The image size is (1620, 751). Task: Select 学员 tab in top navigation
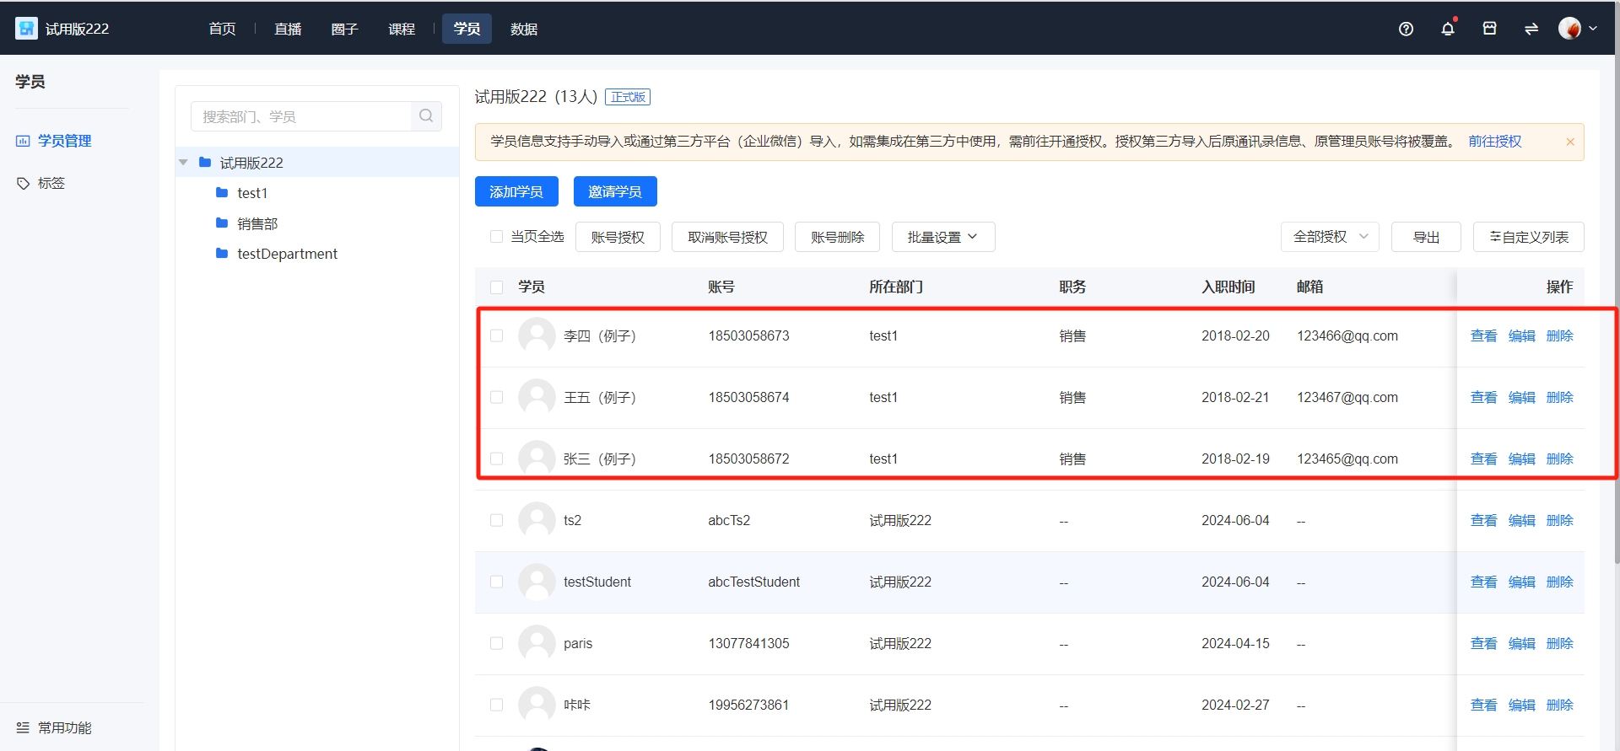click(x=467, y=29)
